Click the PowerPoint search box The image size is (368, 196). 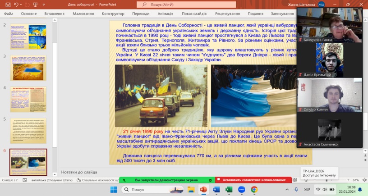point(186,5)
